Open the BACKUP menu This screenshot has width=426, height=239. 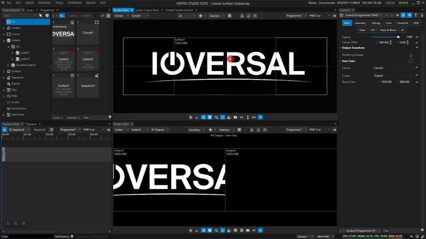coord(91,3)
